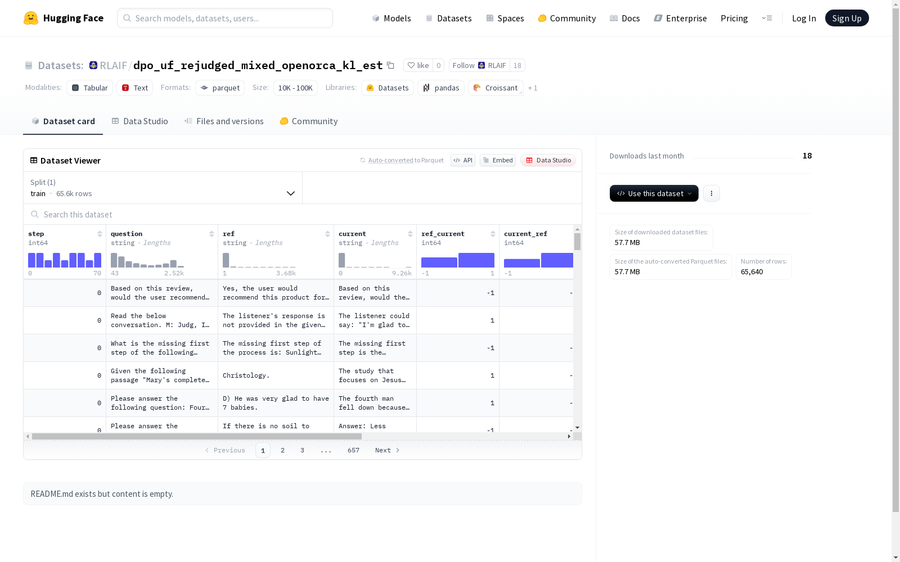Screen dimensions: 900x562
Task: Focus the main search models field
Action: 225,18
